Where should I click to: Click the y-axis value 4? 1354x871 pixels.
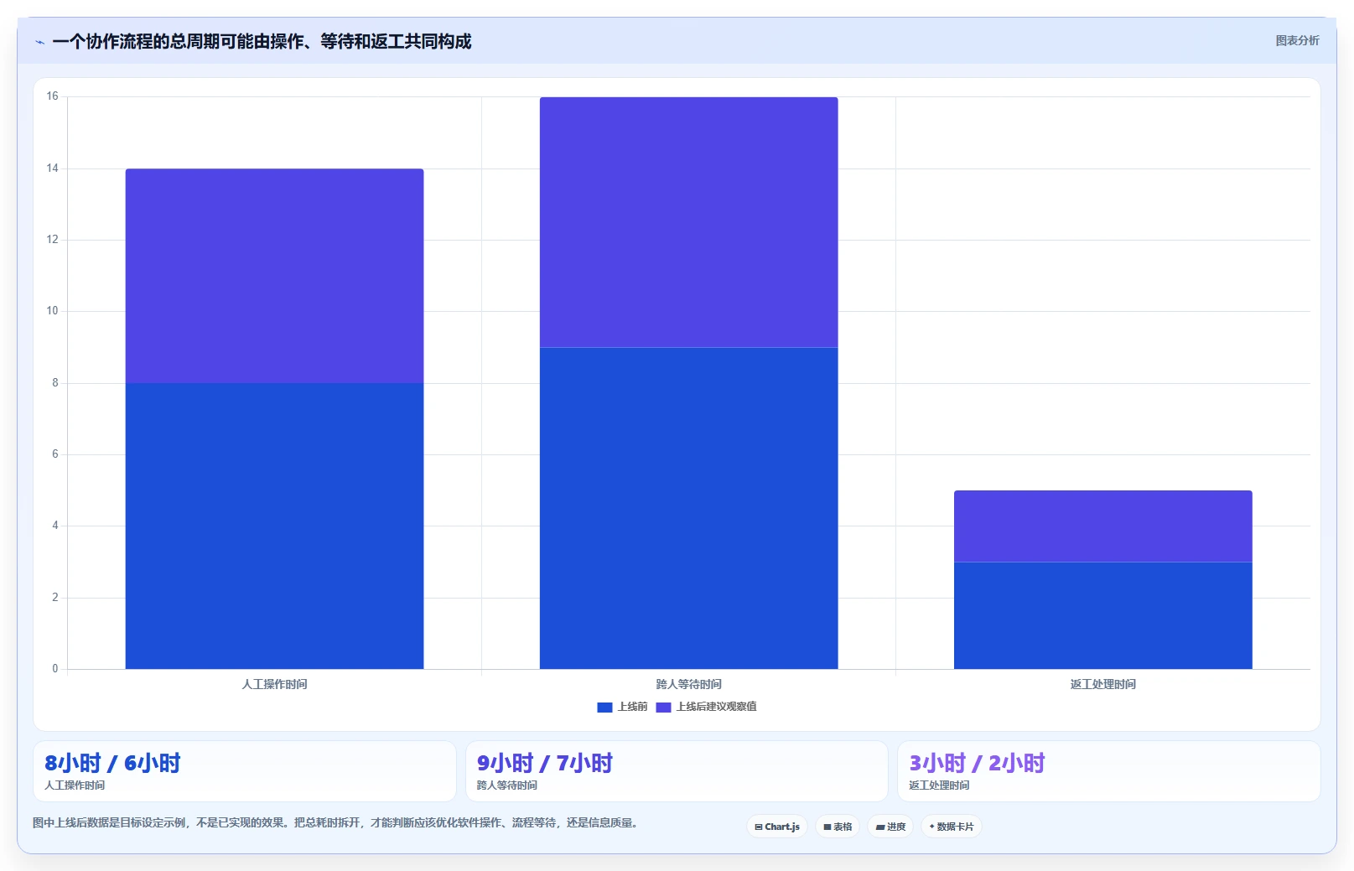55,526
